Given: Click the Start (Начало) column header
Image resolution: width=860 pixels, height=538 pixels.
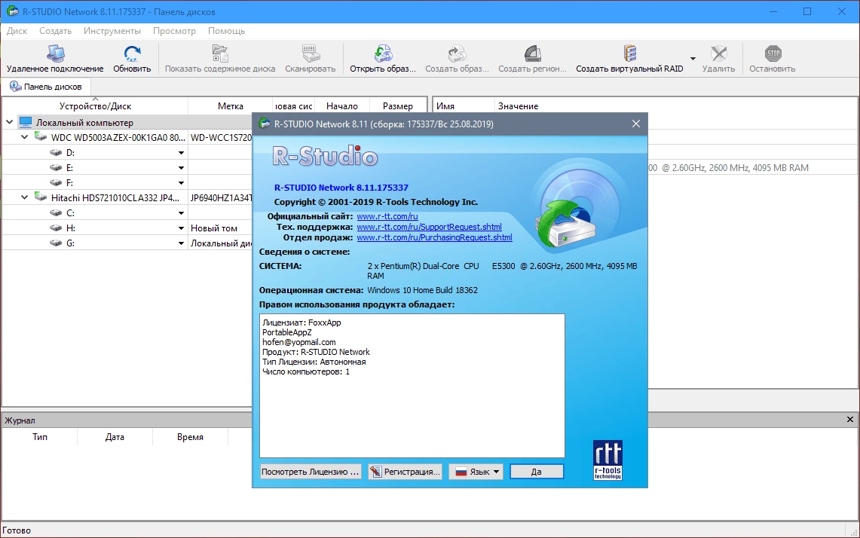Looking at the screenshot, I should click(x=341, y=106).
